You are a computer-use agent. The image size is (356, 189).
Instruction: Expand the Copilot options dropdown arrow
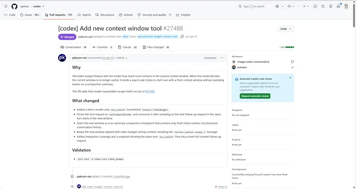pos(283,6)
